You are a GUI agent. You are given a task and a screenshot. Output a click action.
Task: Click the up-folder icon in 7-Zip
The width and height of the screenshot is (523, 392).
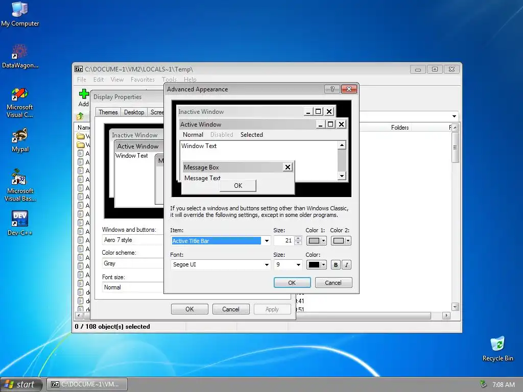80,116
